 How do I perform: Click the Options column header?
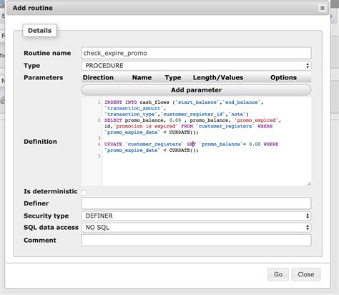point(283,77)
